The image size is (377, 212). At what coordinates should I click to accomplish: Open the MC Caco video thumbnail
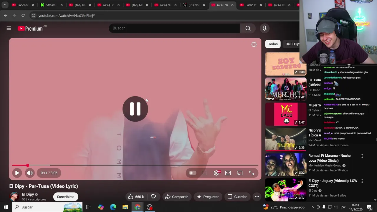(286, 114)
